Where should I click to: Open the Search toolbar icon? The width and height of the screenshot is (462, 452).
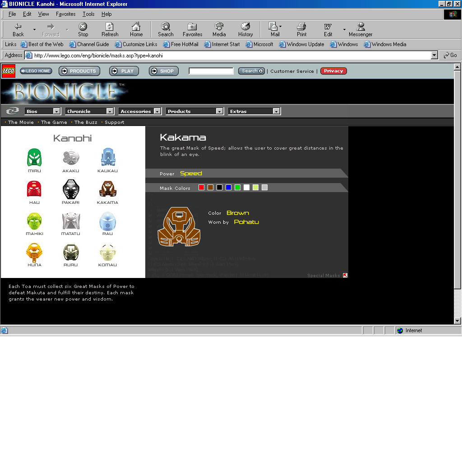tap(166, 29)
